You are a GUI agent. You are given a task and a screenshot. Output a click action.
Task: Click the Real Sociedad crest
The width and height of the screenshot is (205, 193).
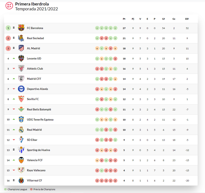21,38
